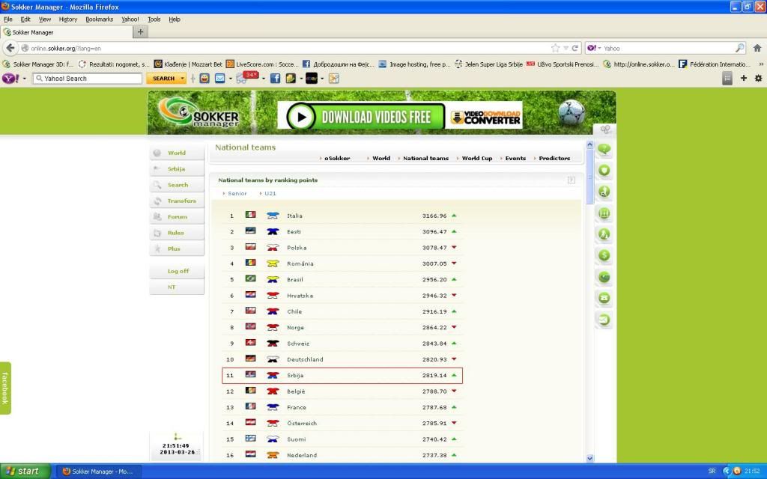Expand the Yahoo logo dropdown arrow
The width and height of the screenshot is (767, 479).
pos(25,79)
